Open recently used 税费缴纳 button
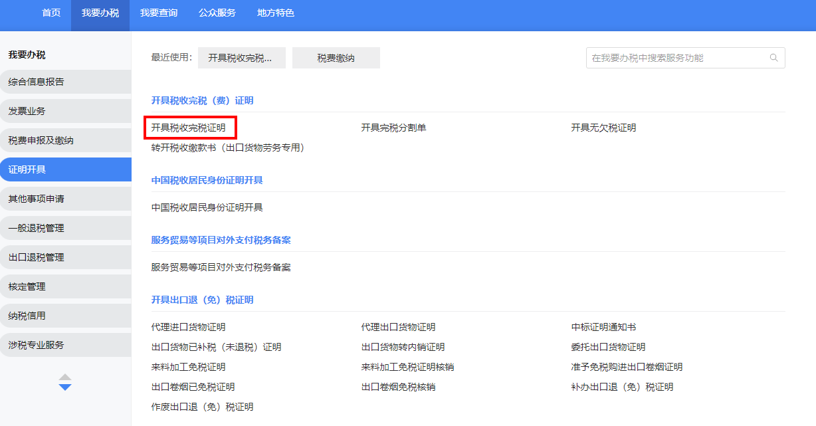816x426 pixels. coord(336,58)
